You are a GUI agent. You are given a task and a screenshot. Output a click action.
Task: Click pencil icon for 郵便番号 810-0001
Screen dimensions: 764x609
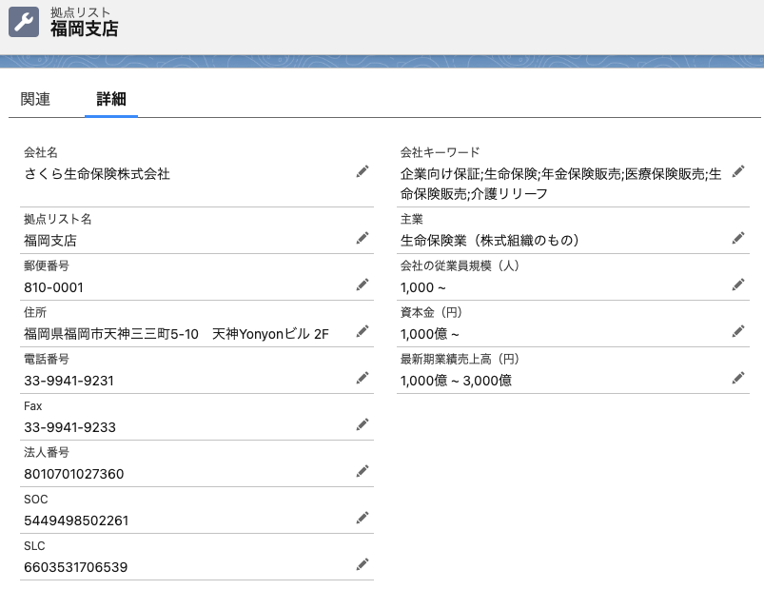(362, 285)
